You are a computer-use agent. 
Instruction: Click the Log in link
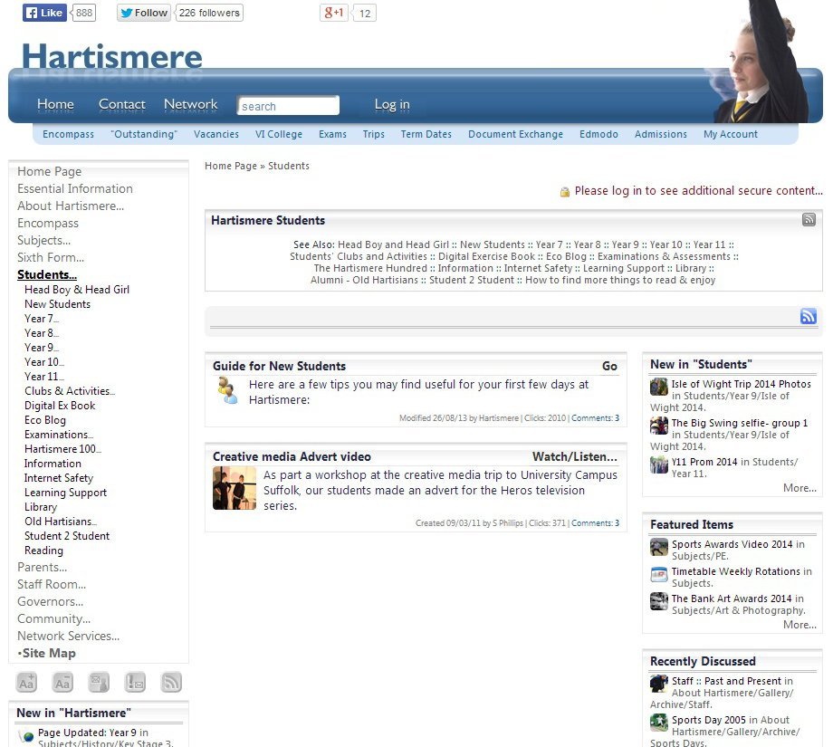pos(392,105)
